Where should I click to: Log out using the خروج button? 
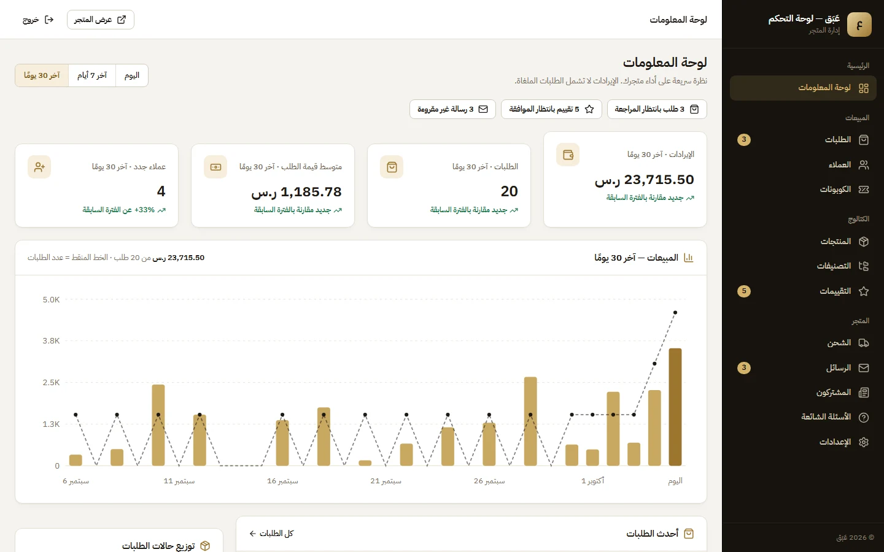38,20
